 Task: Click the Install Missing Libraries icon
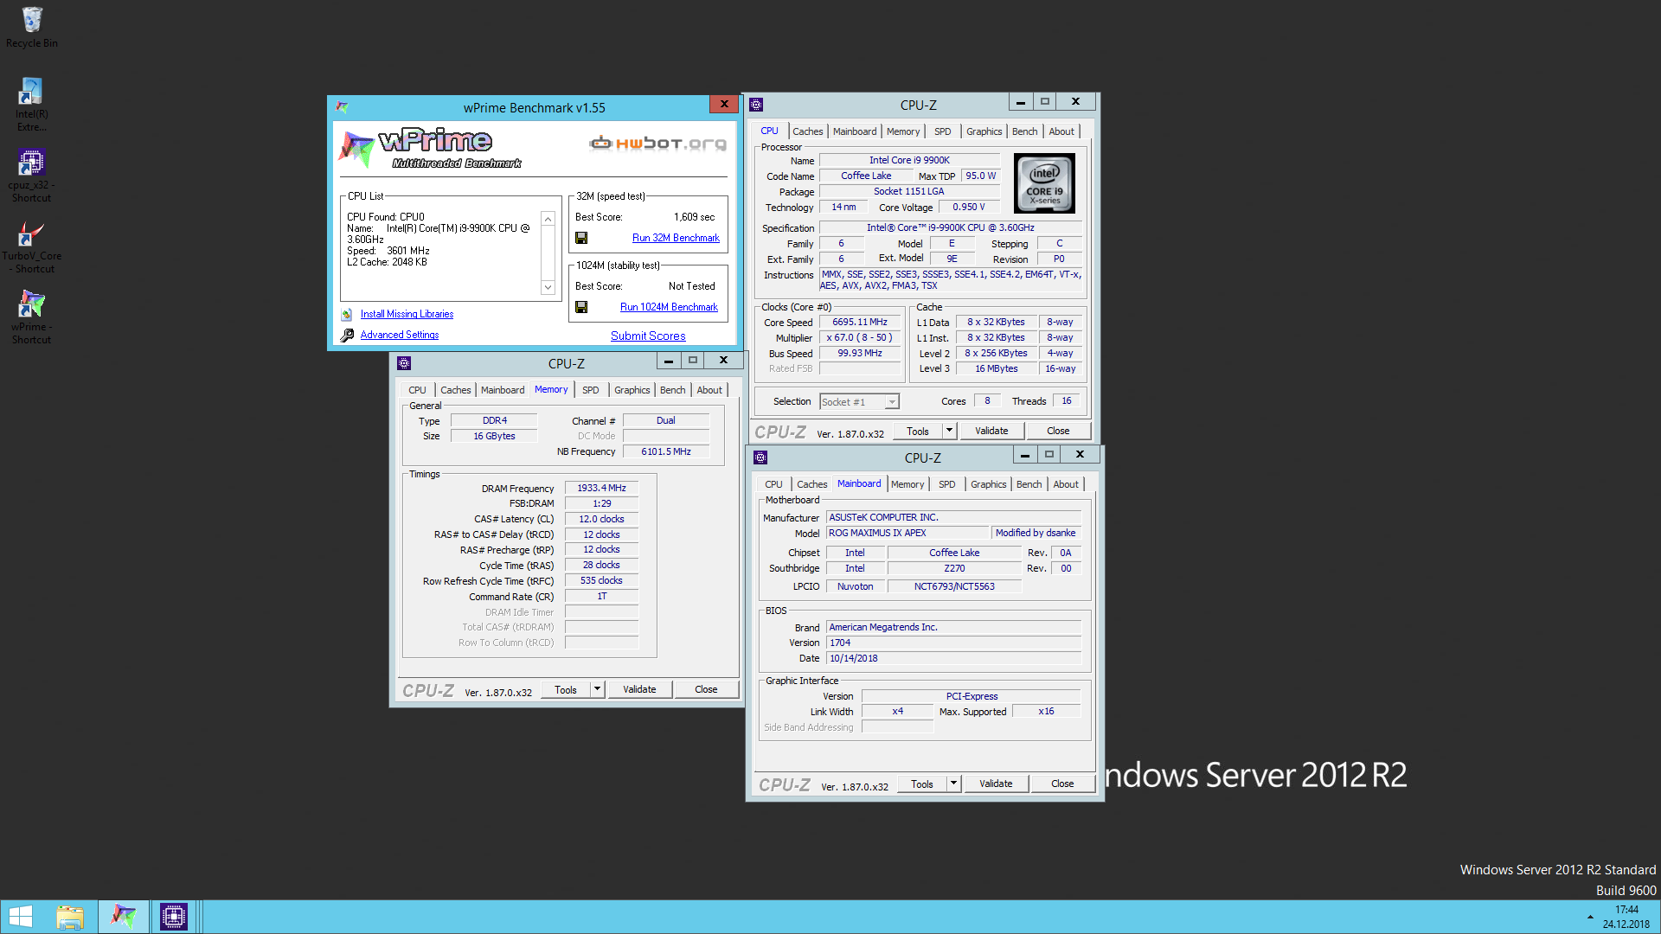coord(347,315)
